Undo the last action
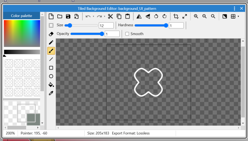Image resolution: width=248 pixels, height=141 pixels. click(x=88, y=16)
